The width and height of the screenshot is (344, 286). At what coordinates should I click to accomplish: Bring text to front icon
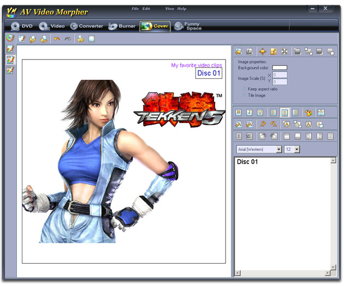click(x=287, y=124)
